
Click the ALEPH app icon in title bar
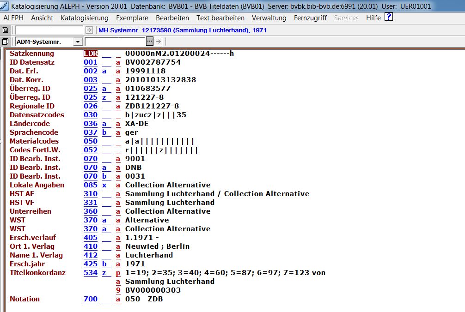tap(5, 6)
